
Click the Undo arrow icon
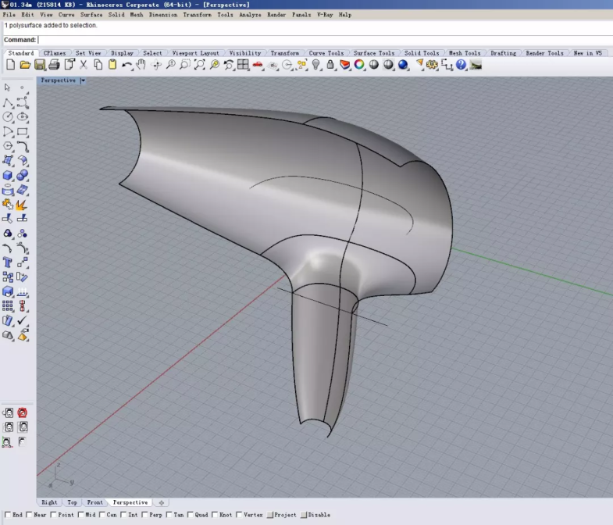127,65
